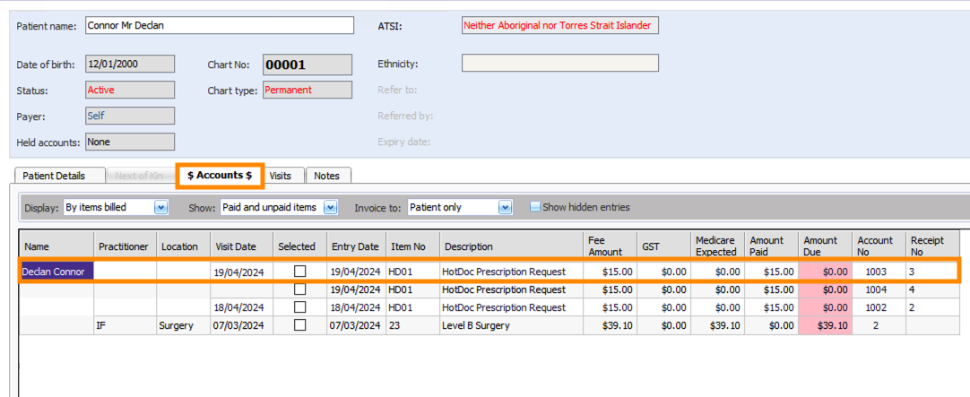Screen dimensions: 970x397
Task: Sort by the Amount Due column header
Action: [x=826, y=246]
